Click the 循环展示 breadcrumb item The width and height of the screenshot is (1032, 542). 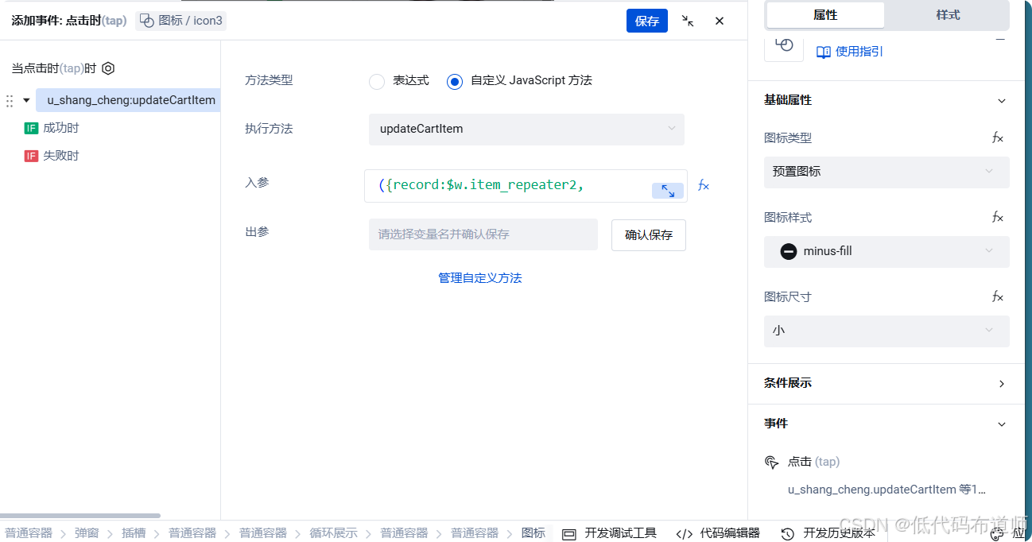[333, 533]
